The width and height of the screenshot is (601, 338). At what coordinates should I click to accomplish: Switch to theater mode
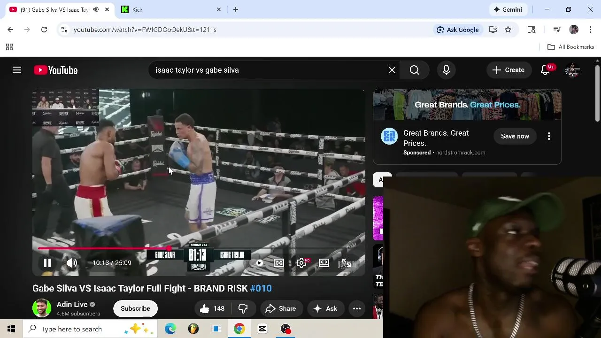324,263
